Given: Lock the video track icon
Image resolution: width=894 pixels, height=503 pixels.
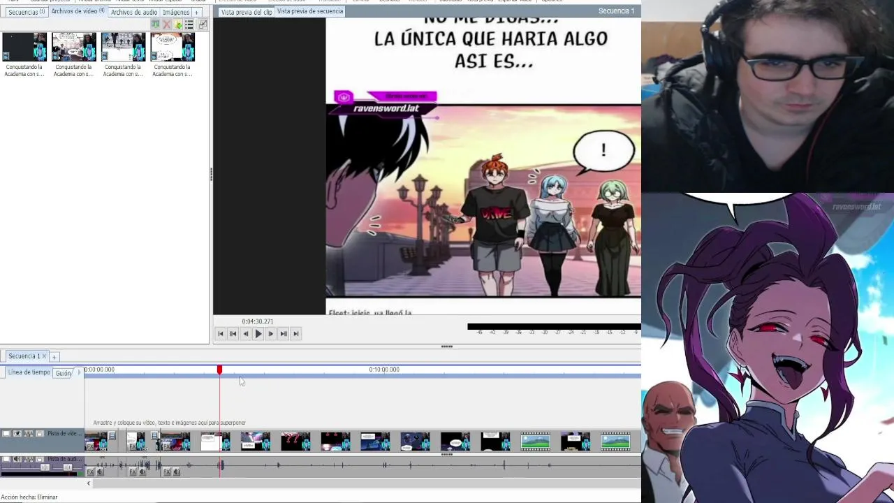Looking at the screenshot, I should pos(40,433).
